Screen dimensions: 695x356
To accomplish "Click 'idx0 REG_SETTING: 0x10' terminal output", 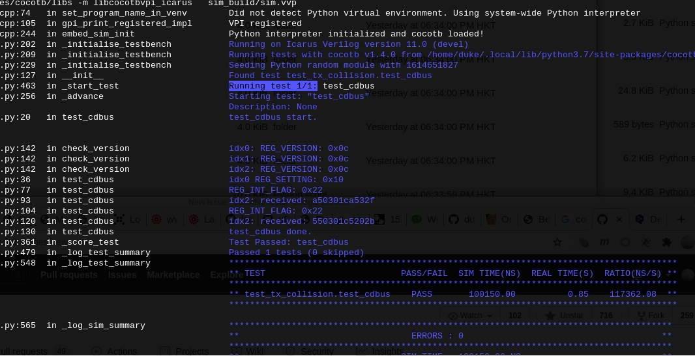I will click(x=286, y=180).
